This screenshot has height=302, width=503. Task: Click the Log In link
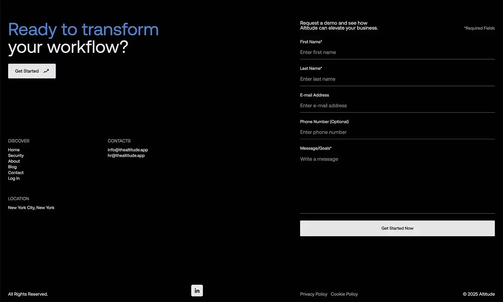pyautogui.click(x=14, y=178)
